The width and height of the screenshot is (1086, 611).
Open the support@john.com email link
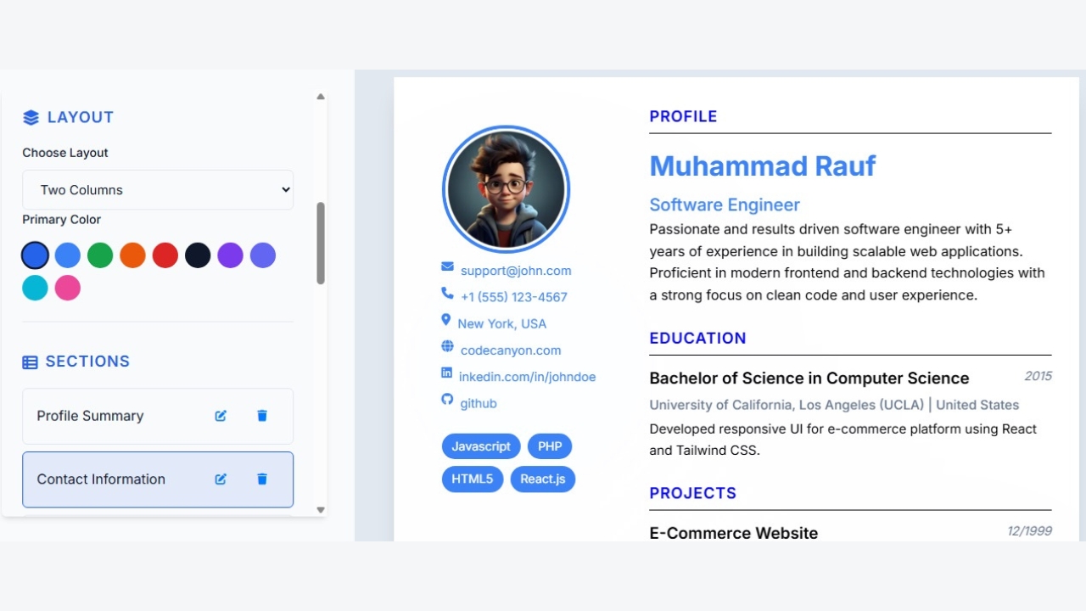[x=516, y=271]
